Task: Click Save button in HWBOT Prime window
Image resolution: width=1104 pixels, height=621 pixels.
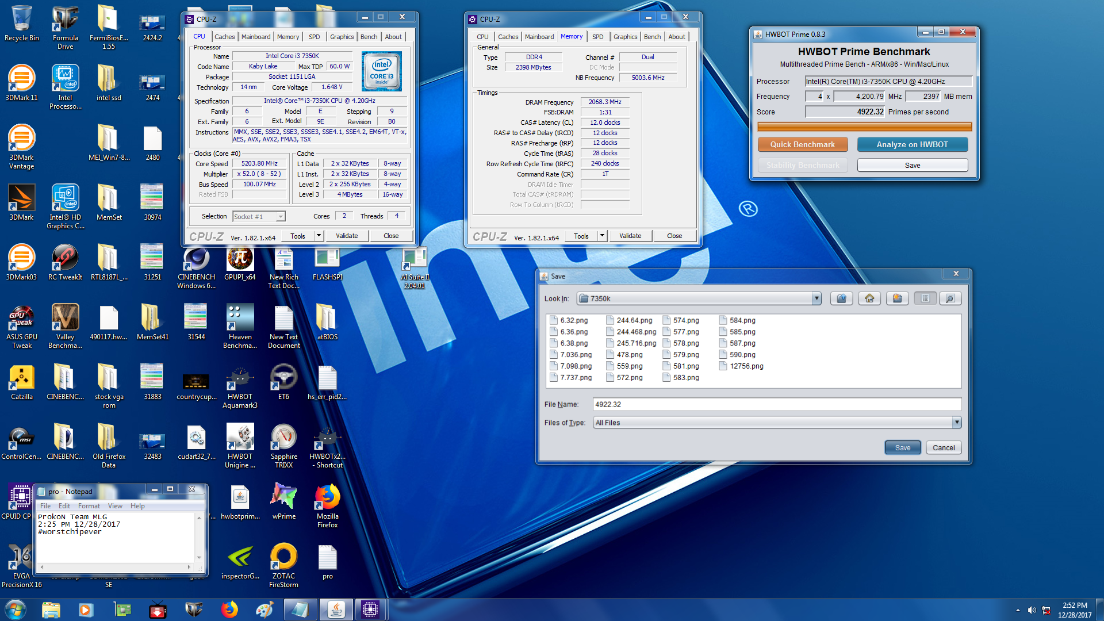Action: (913, 165)
